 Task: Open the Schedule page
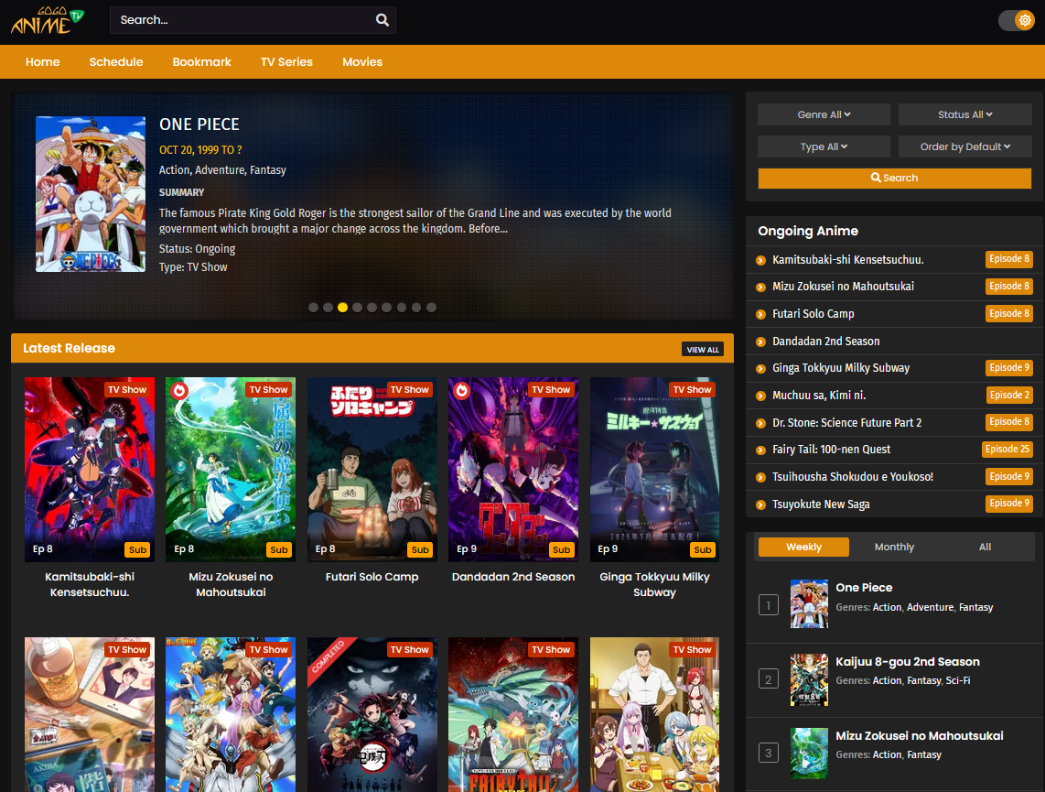[x=116, y=62]
